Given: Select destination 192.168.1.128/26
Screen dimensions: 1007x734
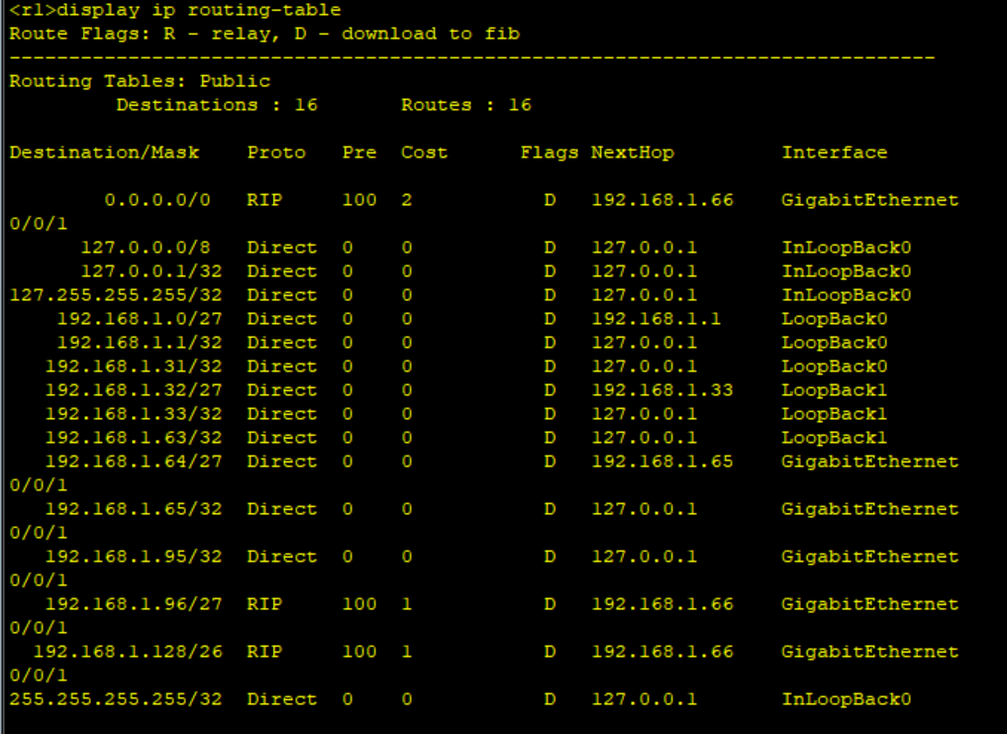Looking at the screenshot, I should pyautogui.click(x=128, y=652).
